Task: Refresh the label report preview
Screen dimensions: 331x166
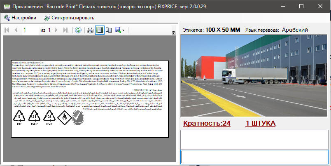Action: click(78, 30)
